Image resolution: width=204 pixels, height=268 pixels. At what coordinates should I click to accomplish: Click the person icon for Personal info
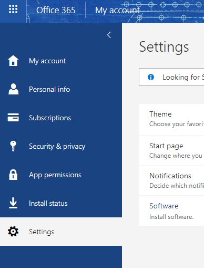point(13,89)
